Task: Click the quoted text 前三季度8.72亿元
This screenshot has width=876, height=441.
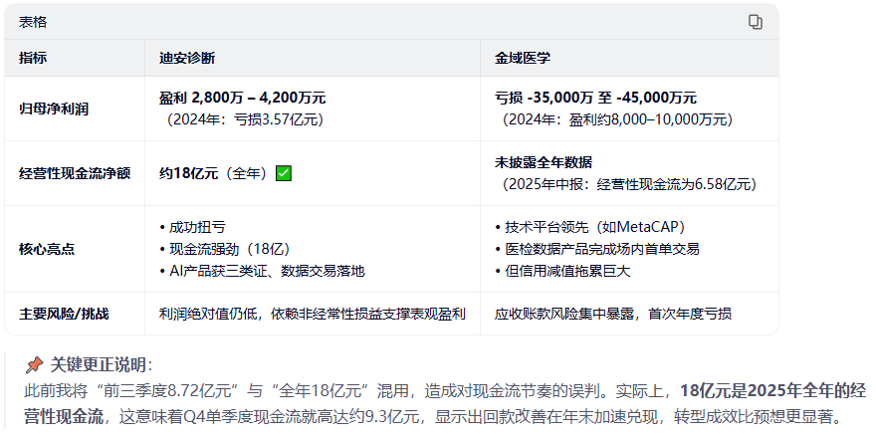Action: 167,390
